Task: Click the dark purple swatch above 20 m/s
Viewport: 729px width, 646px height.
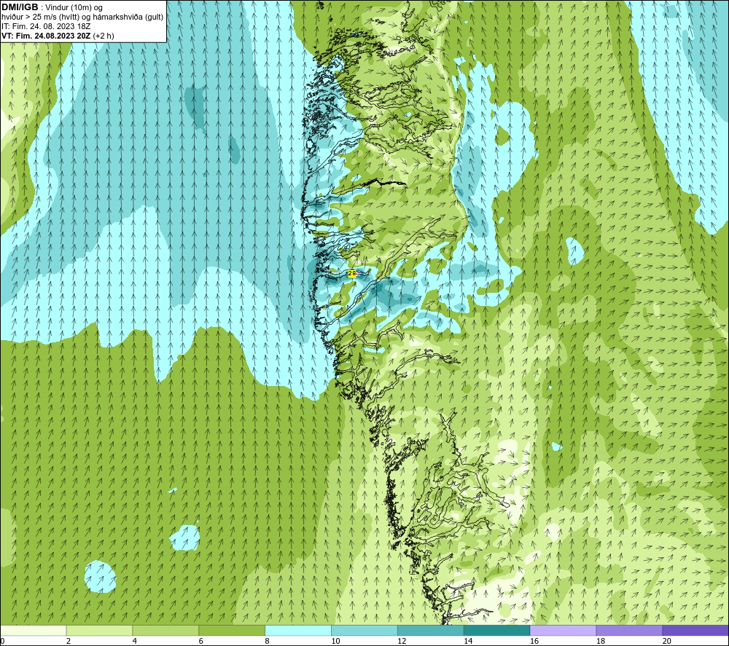Action: coord(695,630)
